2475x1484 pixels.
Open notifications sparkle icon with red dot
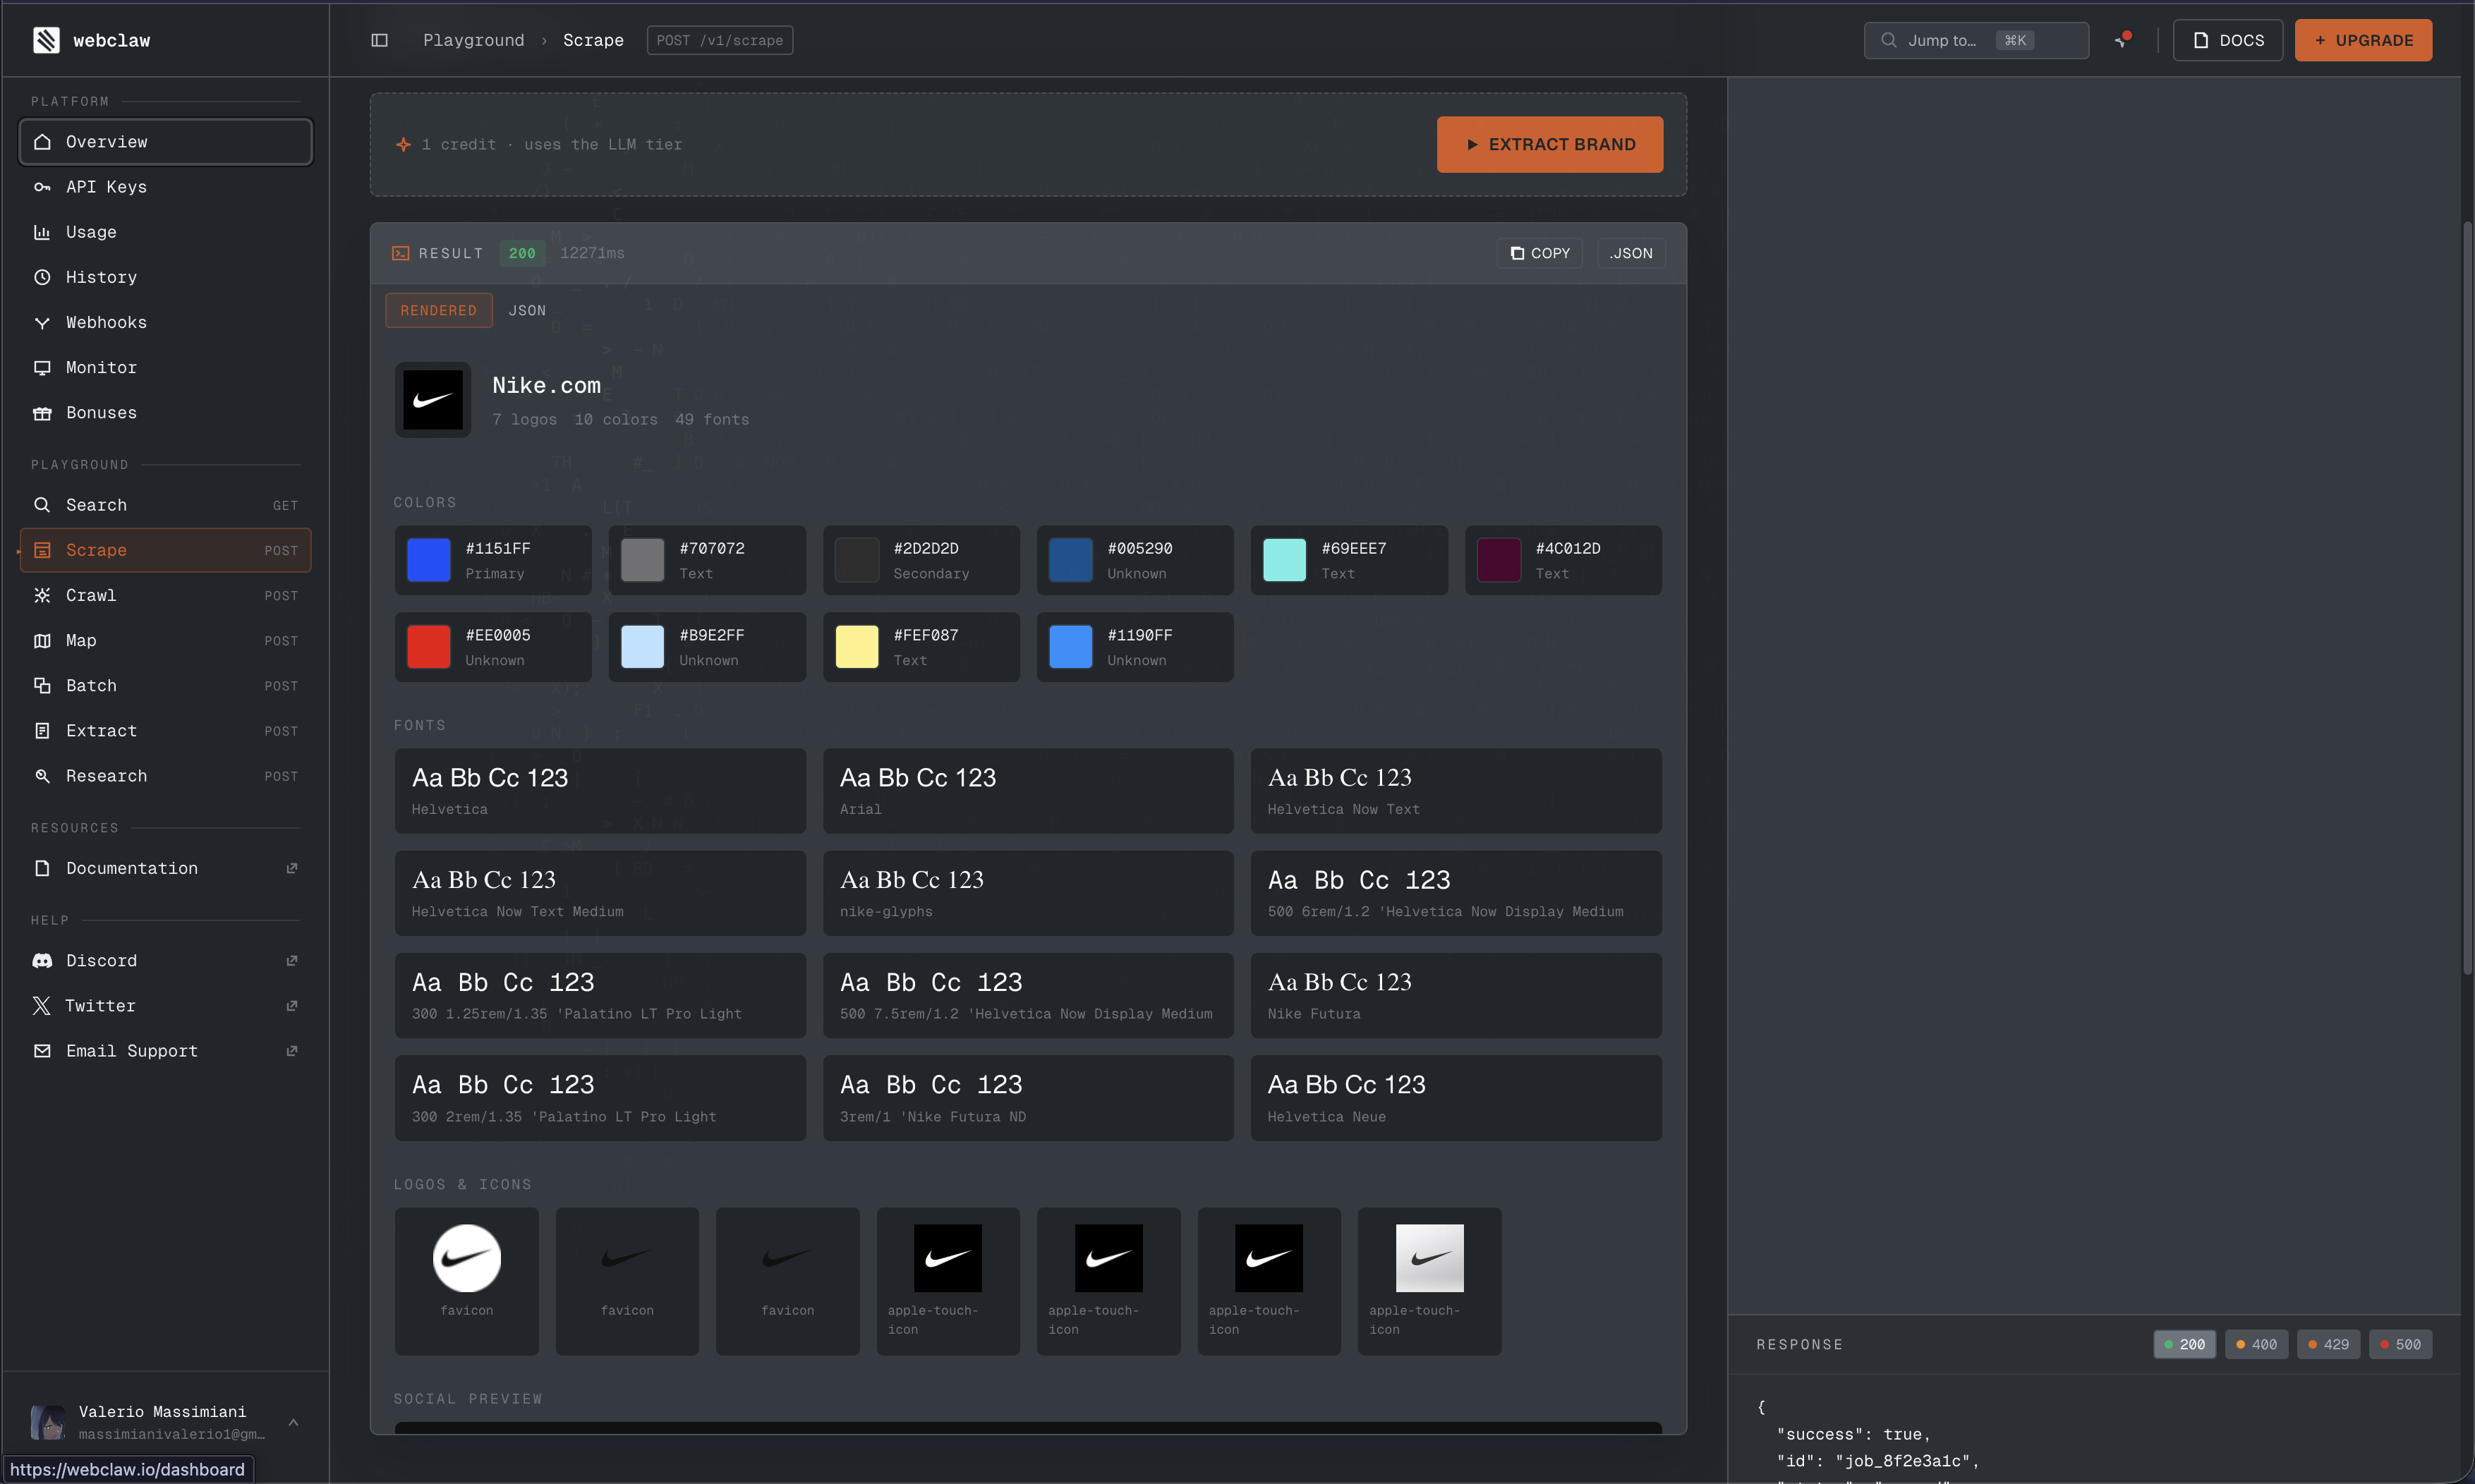[x=2121, y=40]
